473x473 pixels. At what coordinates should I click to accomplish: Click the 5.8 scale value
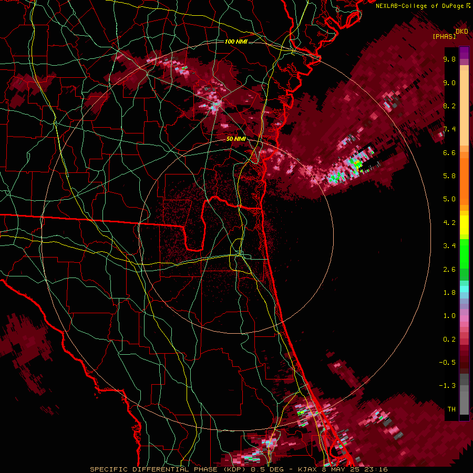[449, 176]
